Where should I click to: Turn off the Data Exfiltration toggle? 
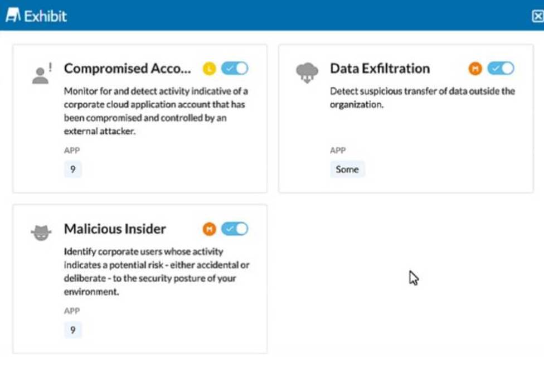(x=501, y=69)
